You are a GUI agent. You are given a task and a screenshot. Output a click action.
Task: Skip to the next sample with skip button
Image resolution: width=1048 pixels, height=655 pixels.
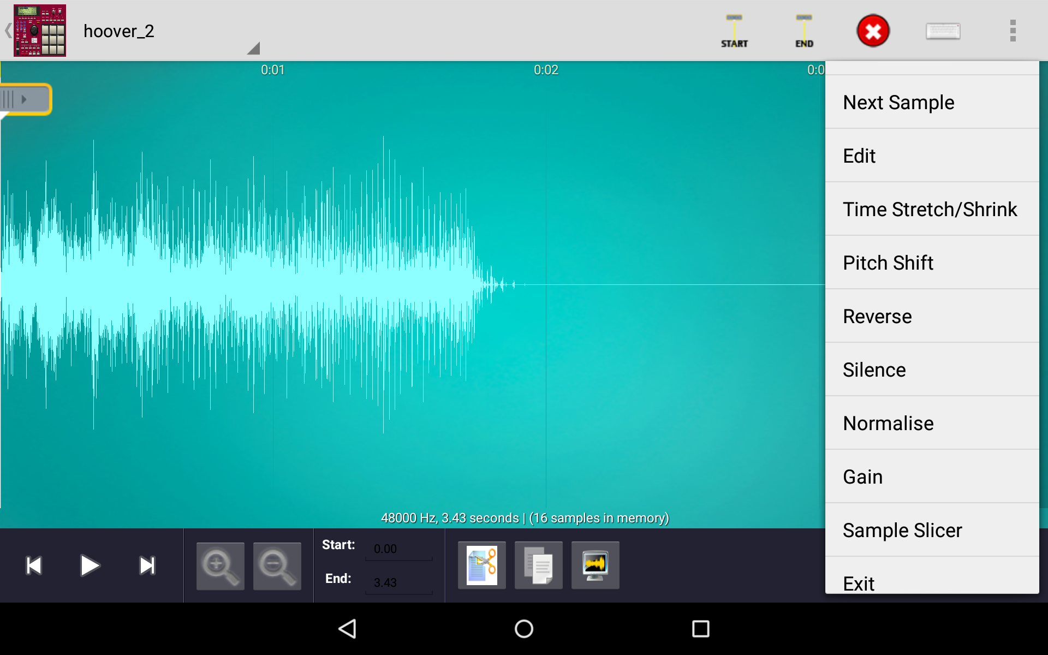tap(146, 565)
